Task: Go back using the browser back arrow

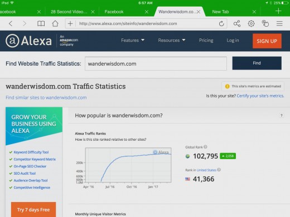Action: coord(11,23)
